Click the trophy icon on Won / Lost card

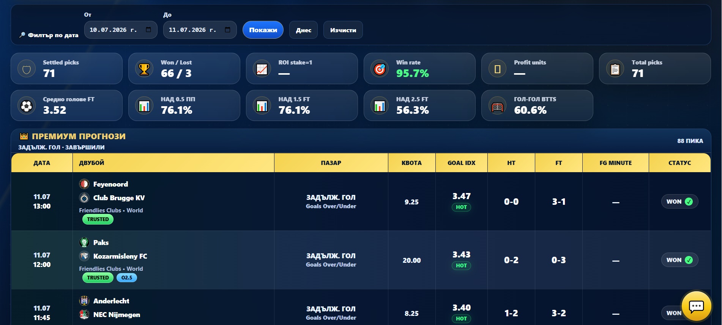[x=144, y=69]
